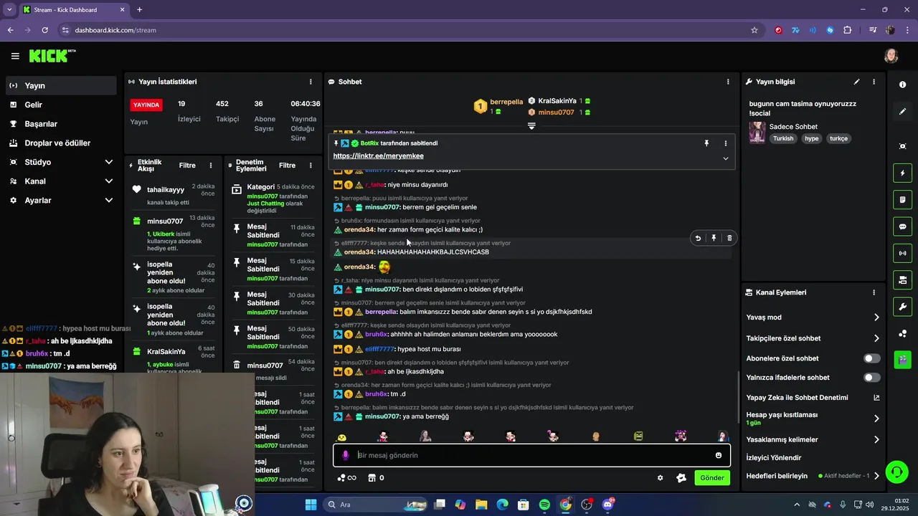Viewport: 918px width, 516px height.
Task: Open the linktr.ee/meryemkee pinned link
Action: tap(378, 156)
